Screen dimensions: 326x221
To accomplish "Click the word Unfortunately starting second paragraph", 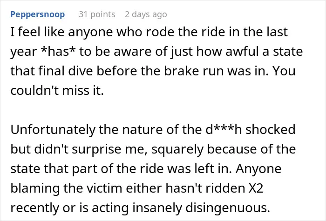I will point(53,130).
